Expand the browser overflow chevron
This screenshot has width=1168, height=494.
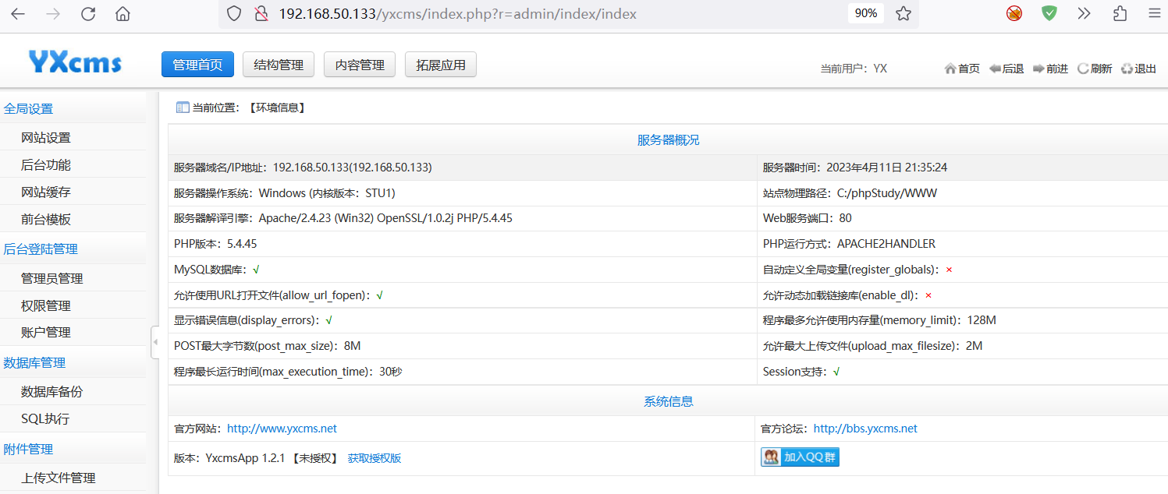point(1085,13)
